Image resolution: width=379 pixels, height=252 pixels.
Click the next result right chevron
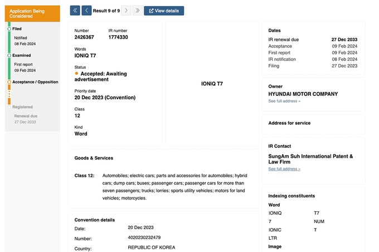coord(127,11)
